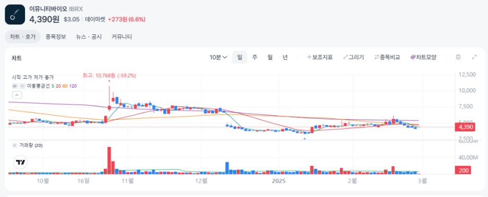Image resolution: width=488 pixels, height=197 pixels.
Task: Switch to the 종목정보 tab
Action: (56, 36)
